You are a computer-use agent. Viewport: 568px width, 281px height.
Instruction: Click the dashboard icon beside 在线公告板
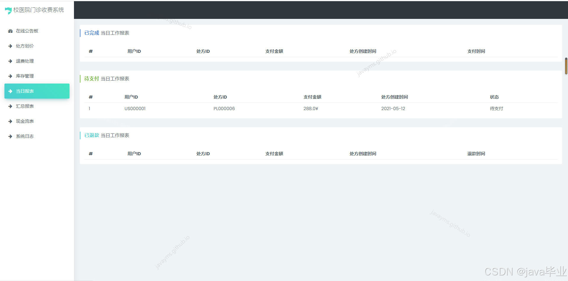click(10, 31)
